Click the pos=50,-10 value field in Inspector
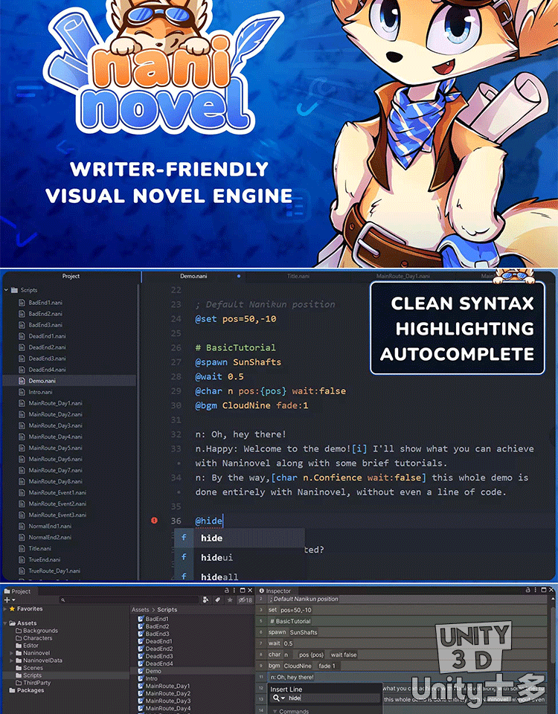Image resolution: width=558 pixels, height=714 pixels. pos(296,610)
